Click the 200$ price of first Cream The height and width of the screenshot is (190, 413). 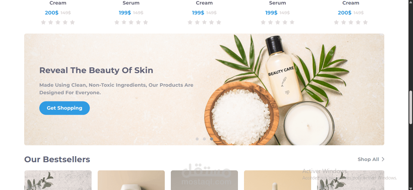pyautogui.click(x=52, y=13)
